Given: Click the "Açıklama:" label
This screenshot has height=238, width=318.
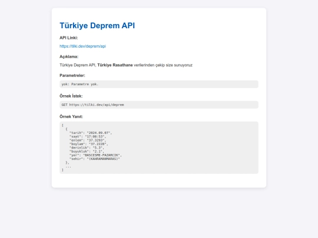Looking at the screenshot, I should pyautogui.click(x=69, y=56).
